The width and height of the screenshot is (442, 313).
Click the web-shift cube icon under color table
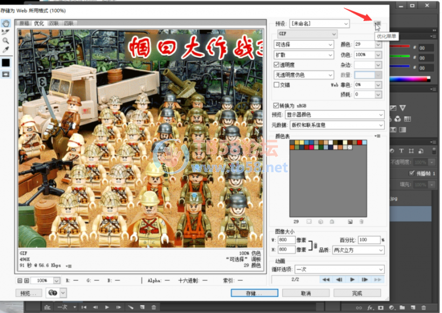click(x=321, y=222)
